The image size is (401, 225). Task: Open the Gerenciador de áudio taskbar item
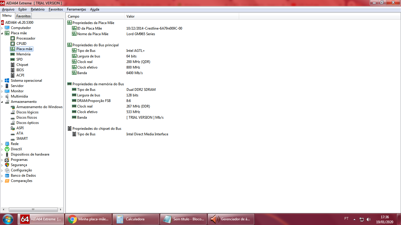pyautogui.click(x=231, y=219)
